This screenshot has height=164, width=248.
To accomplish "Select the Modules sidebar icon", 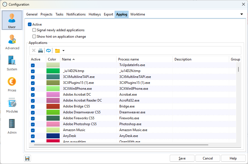I will 12,105.
